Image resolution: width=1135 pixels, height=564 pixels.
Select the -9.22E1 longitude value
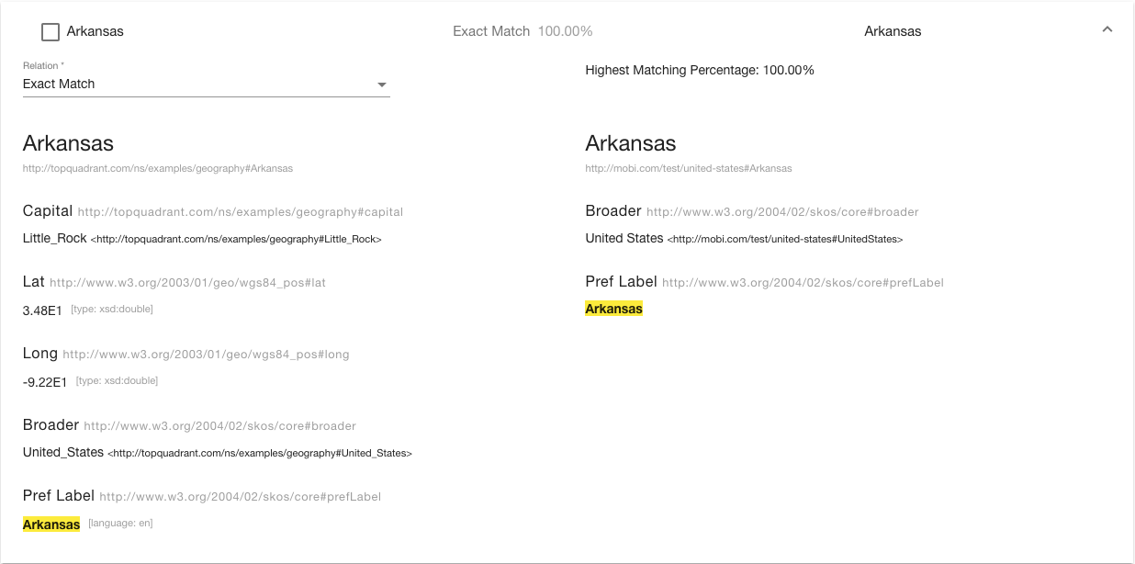[x=45, y=382]
